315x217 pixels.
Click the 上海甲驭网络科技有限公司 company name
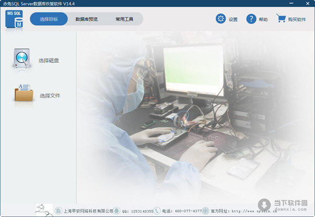[88, 211]
